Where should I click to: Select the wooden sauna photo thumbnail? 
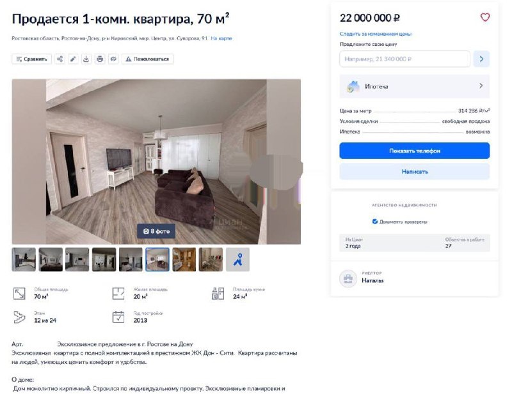click(x=184, y=259)
